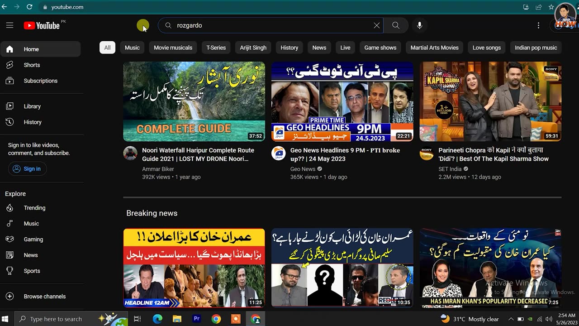Image resolution: width=579 pixels, height=326 pixels.
Task: Click the magnifier search button
Action: click(x=396, y=25)
